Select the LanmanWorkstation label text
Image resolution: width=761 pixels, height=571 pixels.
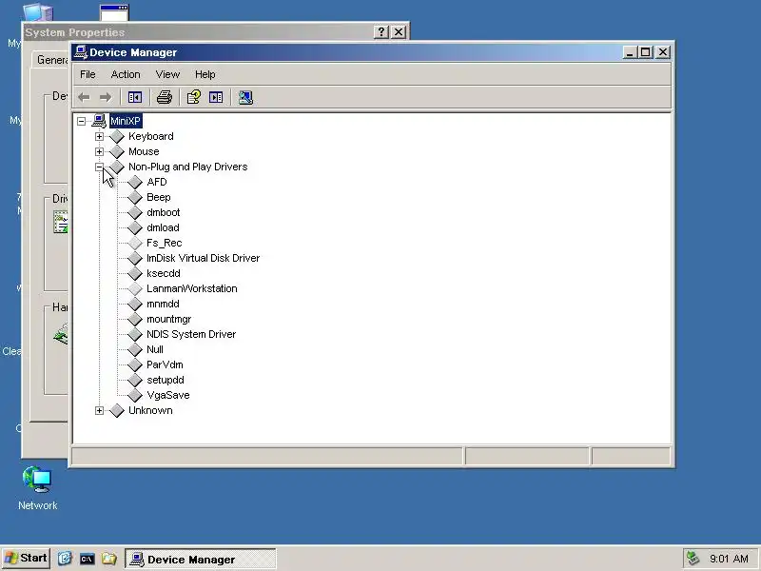192,288
